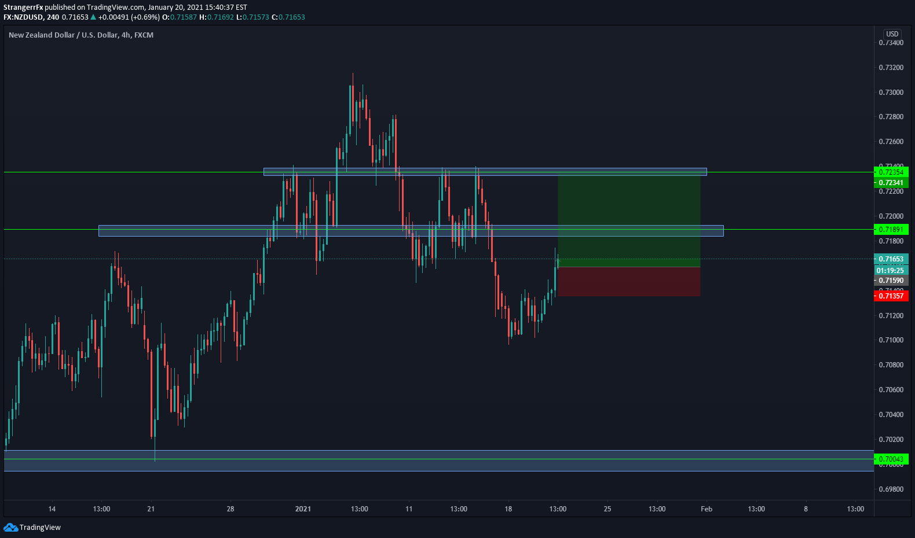
Task: Click the current price 0.71653 label
Action: (x=891, y=259)
